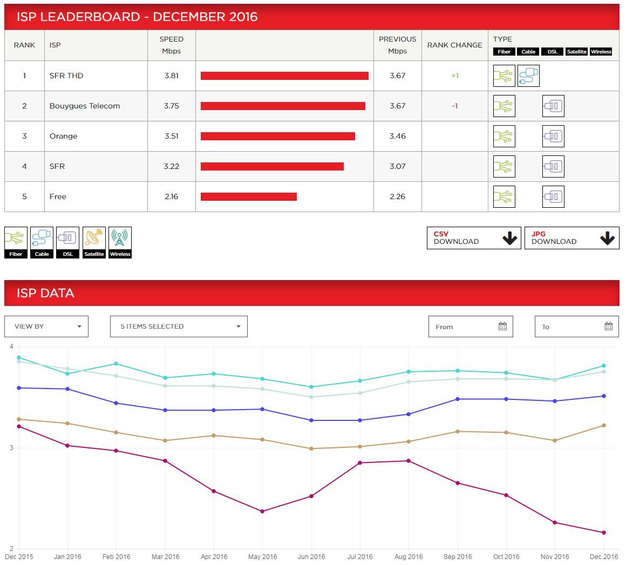Click the magenta line point at Dec 2016
The width and height of the screenshot is (626, 565).
[x=604, y=533]
